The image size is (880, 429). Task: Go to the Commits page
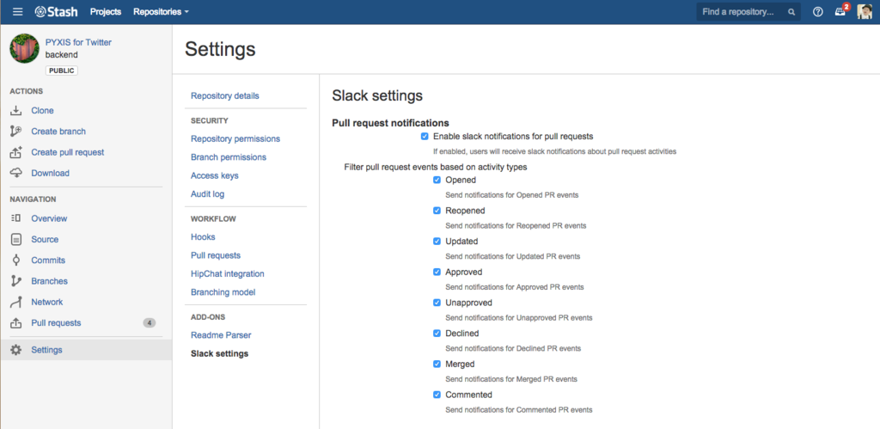click(x=48, y=260)
